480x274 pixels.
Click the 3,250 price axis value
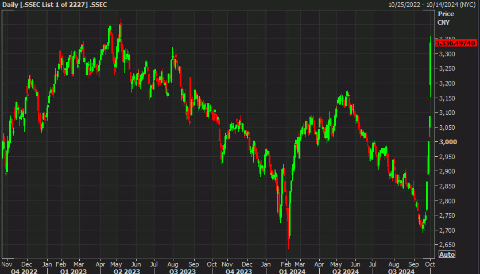(x=447, y=68)
